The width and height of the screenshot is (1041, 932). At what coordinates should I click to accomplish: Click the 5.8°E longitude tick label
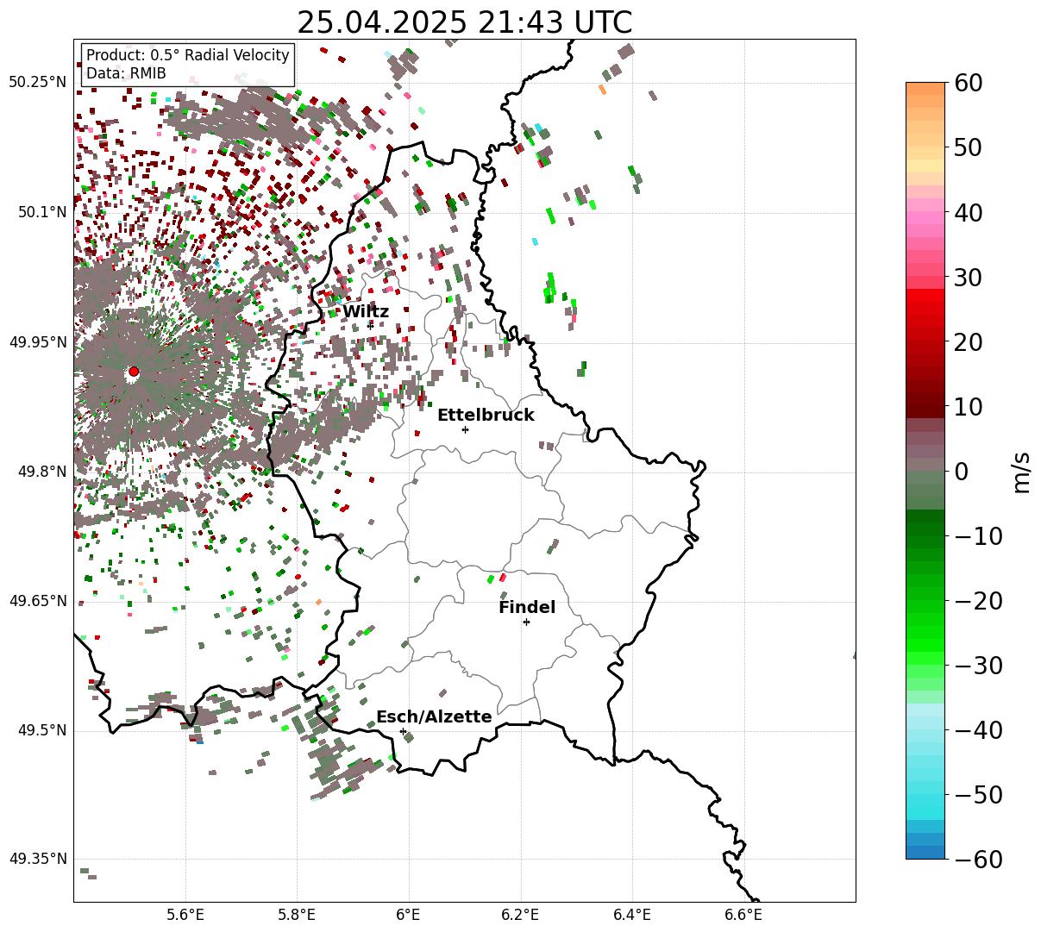(298, 914)
